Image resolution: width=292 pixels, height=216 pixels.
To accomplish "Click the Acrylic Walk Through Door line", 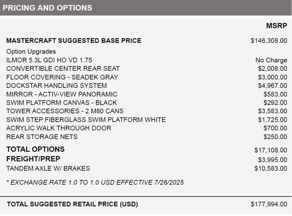I will pyautogui.click(x=58, y=128).
